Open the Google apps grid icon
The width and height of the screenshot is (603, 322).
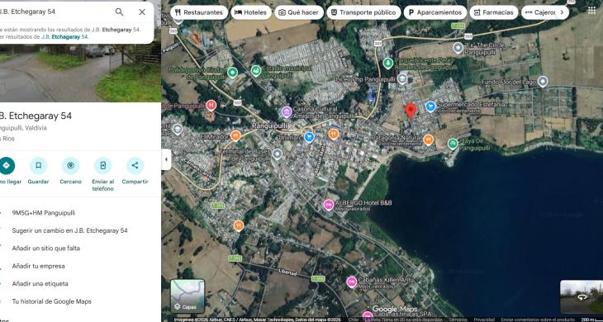[591, 11]
